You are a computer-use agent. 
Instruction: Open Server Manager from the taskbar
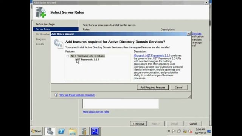click(x=50, y=131)
